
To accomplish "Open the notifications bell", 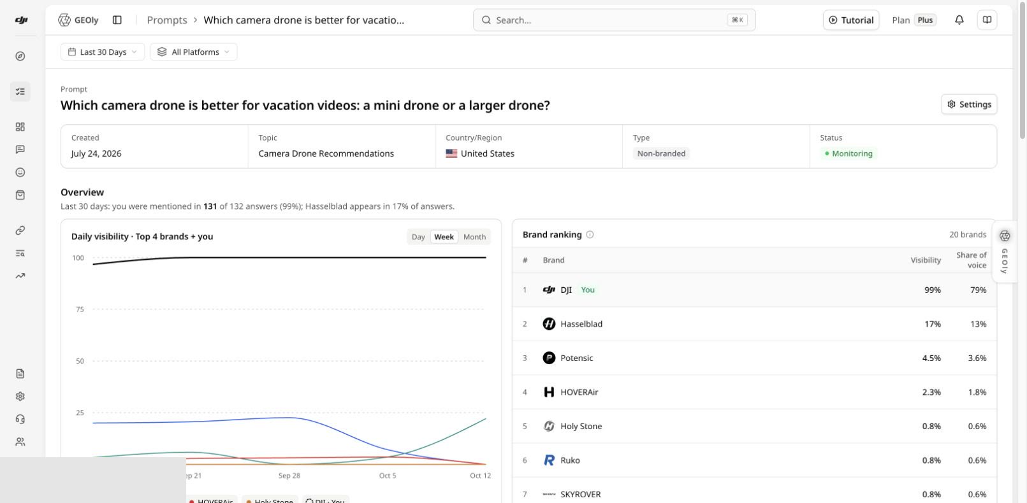I will [959, 20].
